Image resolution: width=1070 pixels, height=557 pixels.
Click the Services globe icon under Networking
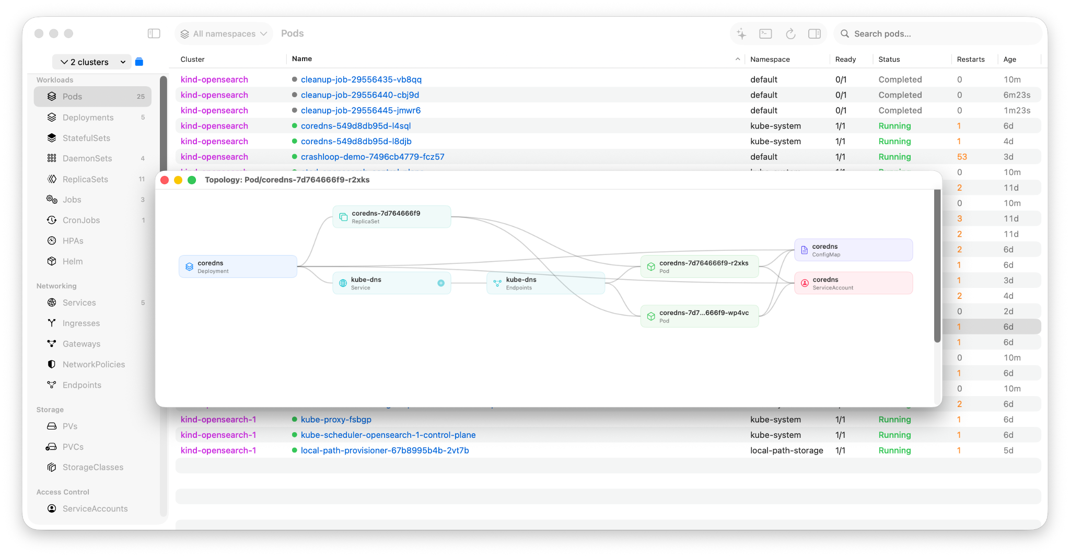52,302
